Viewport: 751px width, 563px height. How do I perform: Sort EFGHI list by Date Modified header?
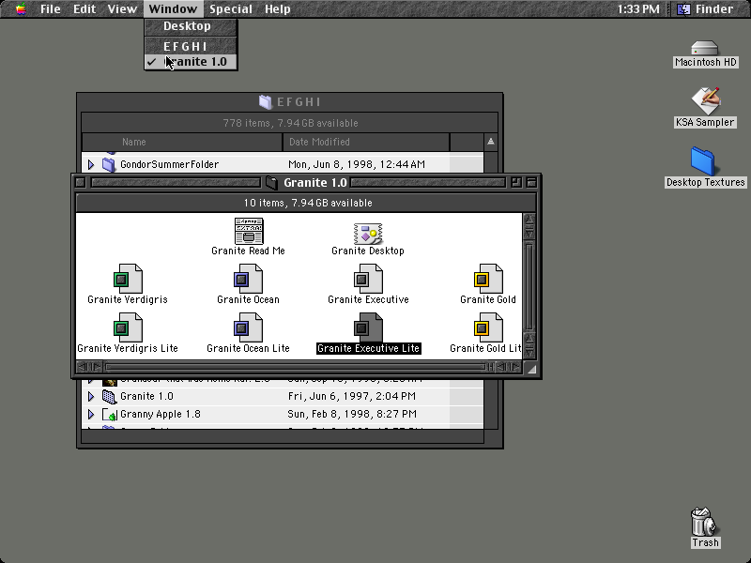click(x=366, y=142)
